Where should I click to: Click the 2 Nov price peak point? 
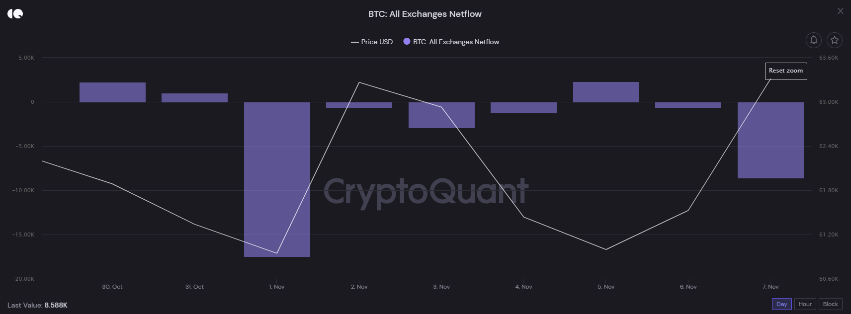pos(359,82)
